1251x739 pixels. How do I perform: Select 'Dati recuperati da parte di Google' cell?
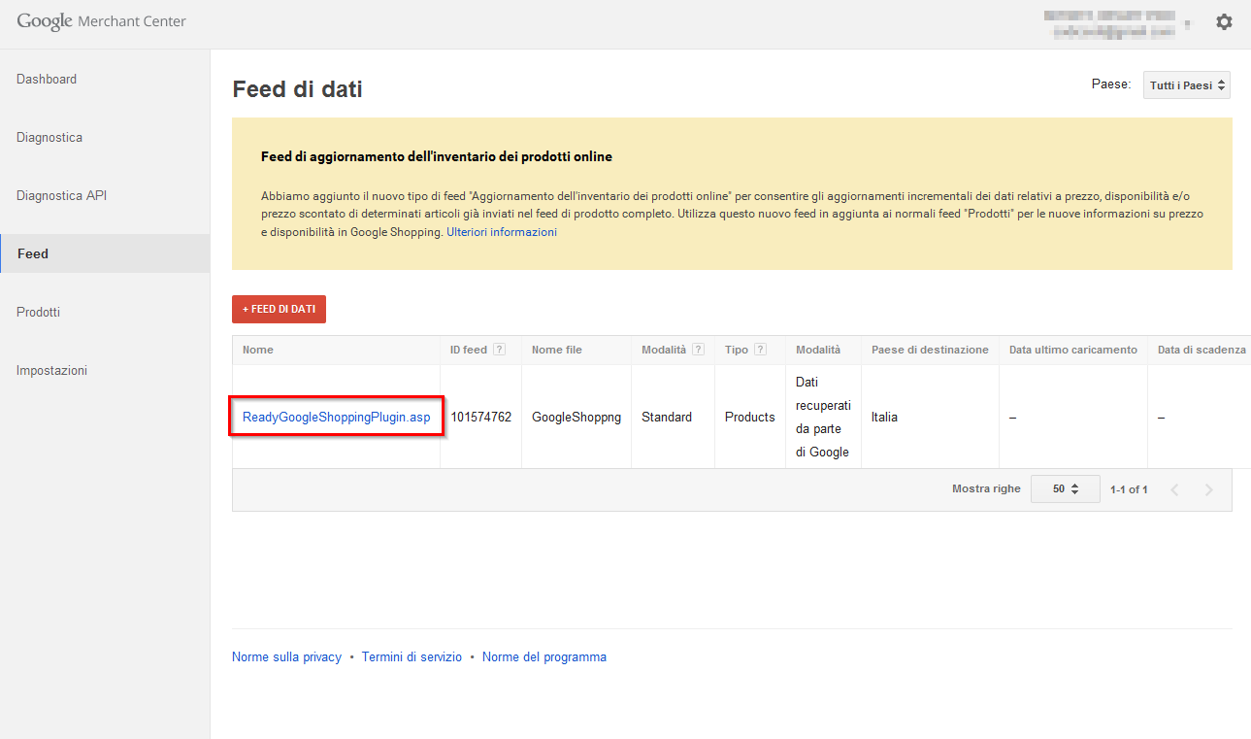pos(823,417)
